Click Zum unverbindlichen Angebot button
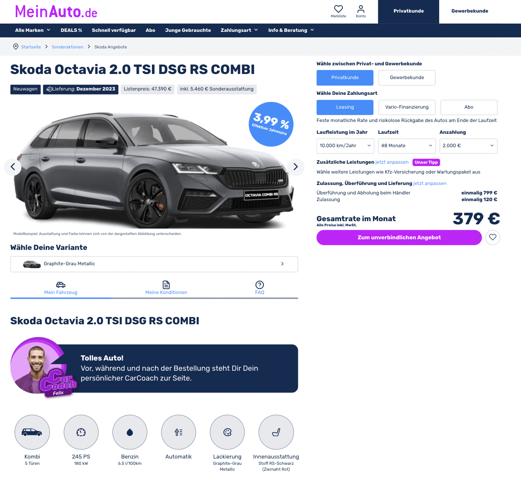 [x=399, y=237]
